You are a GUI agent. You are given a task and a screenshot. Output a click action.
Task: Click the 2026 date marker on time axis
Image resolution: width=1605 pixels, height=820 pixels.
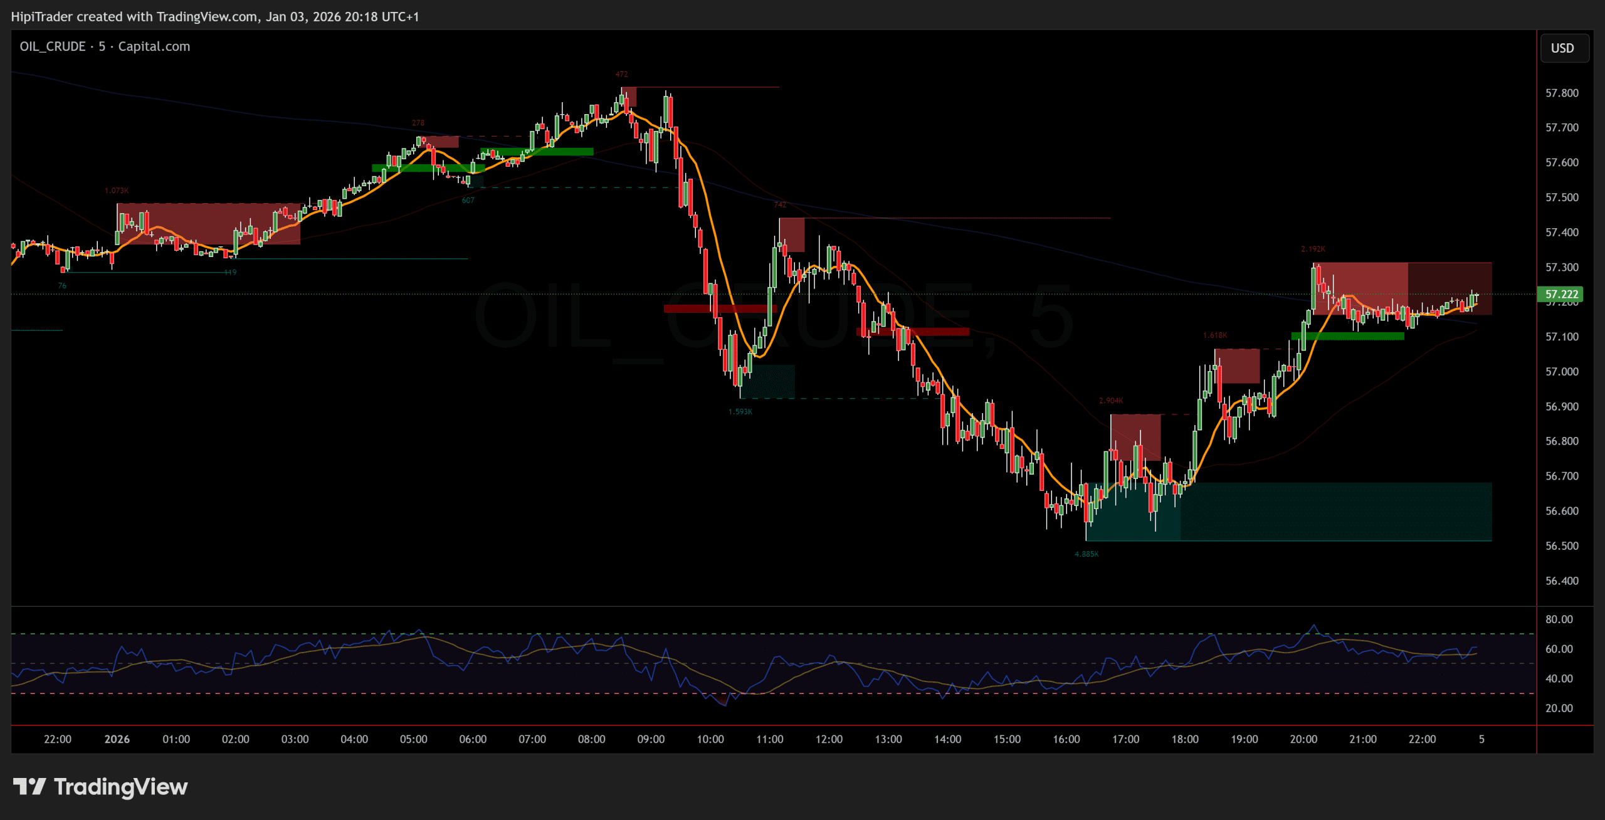pos(117,739)
